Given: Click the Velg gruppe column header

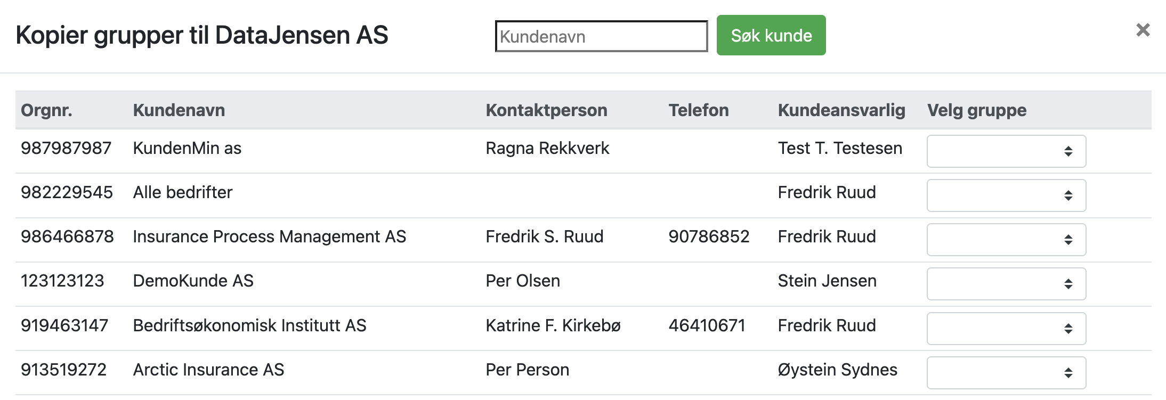Looking at the screenshot, I should (x=976, y=110).
